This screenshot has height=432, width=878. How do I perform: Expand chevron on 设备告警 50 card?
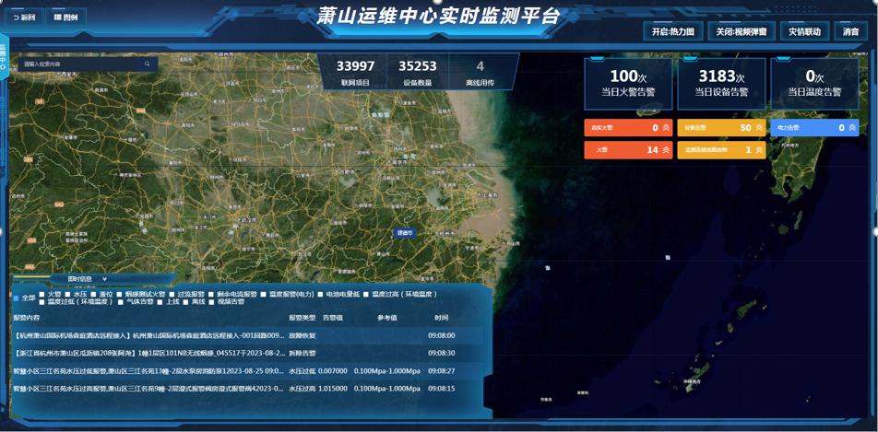click(x=758, y=128)
